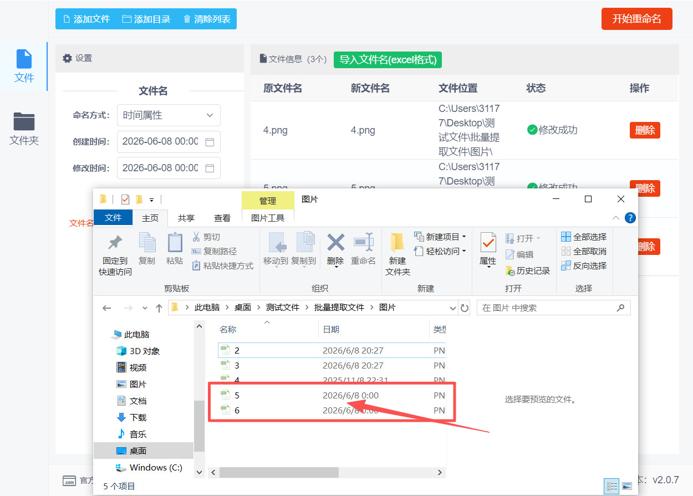The image size is (693, 496).
Task: Start renaming with 开始重命名 button
Action: coord(636,19)
